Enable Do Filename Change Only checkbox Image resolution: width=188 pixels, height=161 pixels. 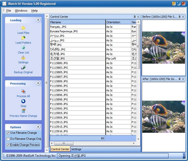(x=8, y=139)
